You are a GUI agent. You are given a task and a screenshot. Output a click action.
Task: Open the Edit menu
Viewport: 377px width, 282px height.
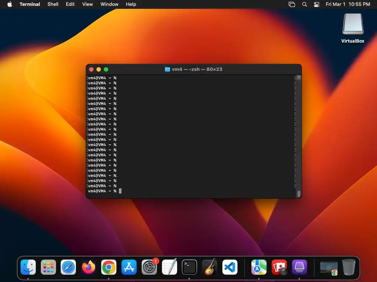[x=70, y=4]
